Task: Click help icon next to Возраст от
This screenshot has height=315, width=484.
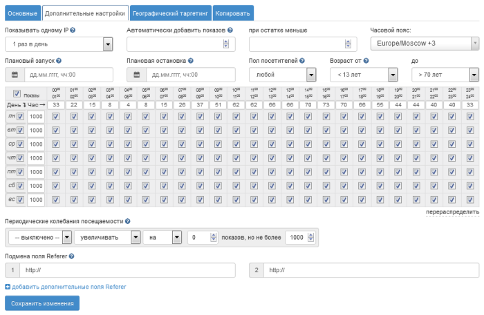Action: point(366,61)
